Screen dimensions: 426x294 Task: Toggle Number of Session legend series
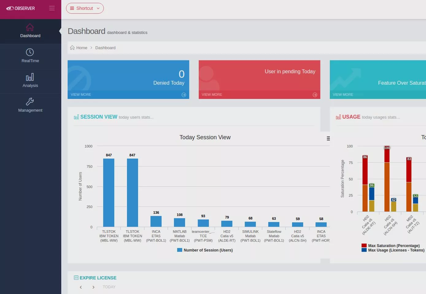click(x=205, y=250)
